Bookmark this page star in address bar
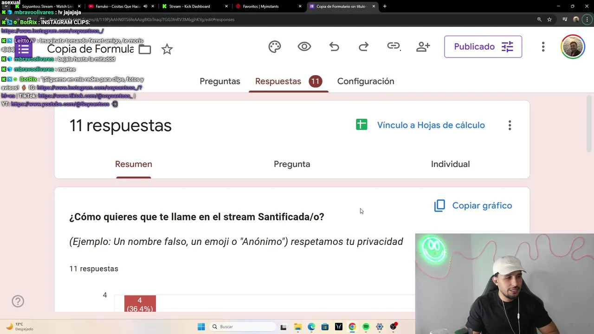 pos(549,19)
